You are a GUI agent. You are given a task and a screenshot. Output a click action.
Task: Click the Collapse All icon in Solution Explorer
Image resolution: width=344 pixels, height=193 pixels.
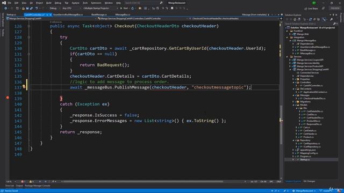(x=314, y=19)
